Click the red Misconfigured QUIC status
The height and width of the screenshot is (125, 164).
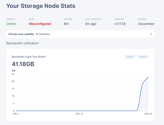click(x=40, y=24)
